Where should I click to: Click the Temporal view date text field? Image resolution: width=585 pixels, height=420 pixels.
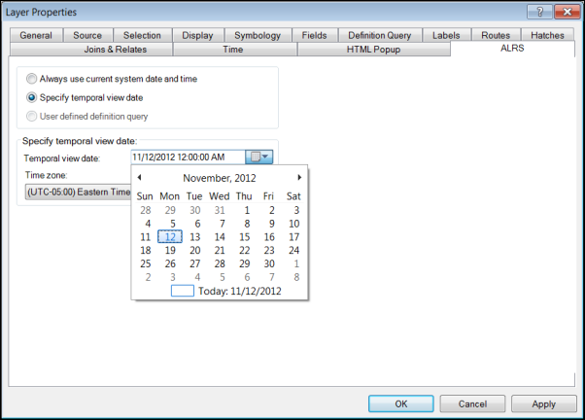point(188,157)
